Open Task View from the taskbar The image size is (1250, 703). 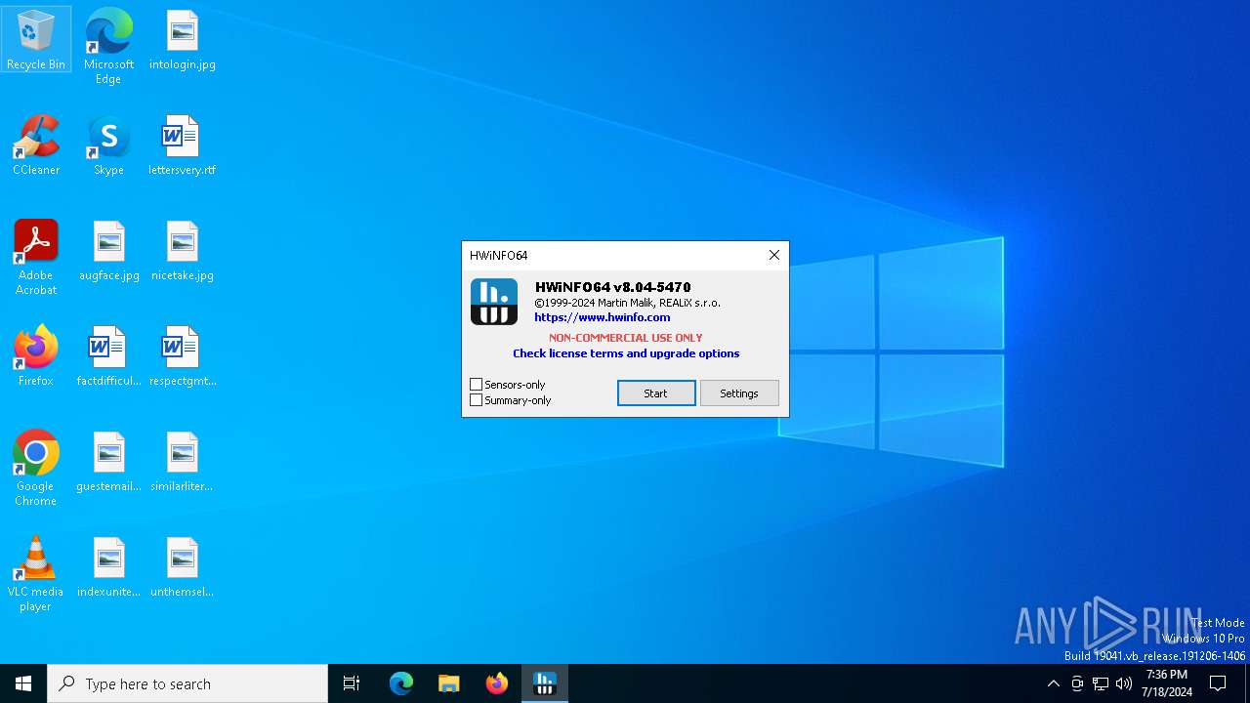pyautogui.click(x=352, y=683)
